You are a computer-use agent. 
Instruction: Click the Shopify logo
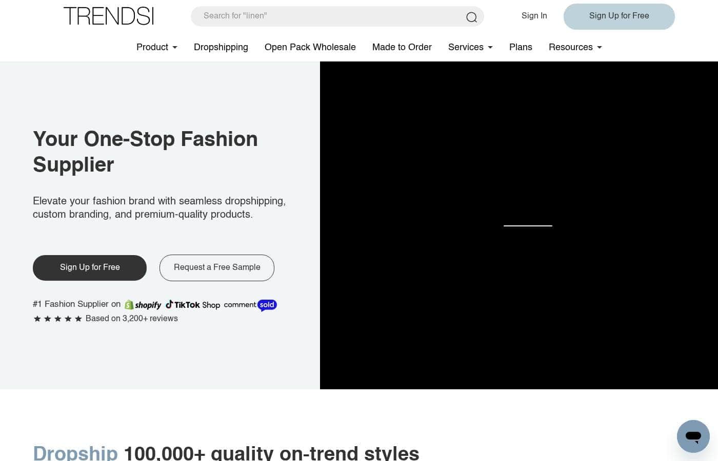(x=143, y=305)
